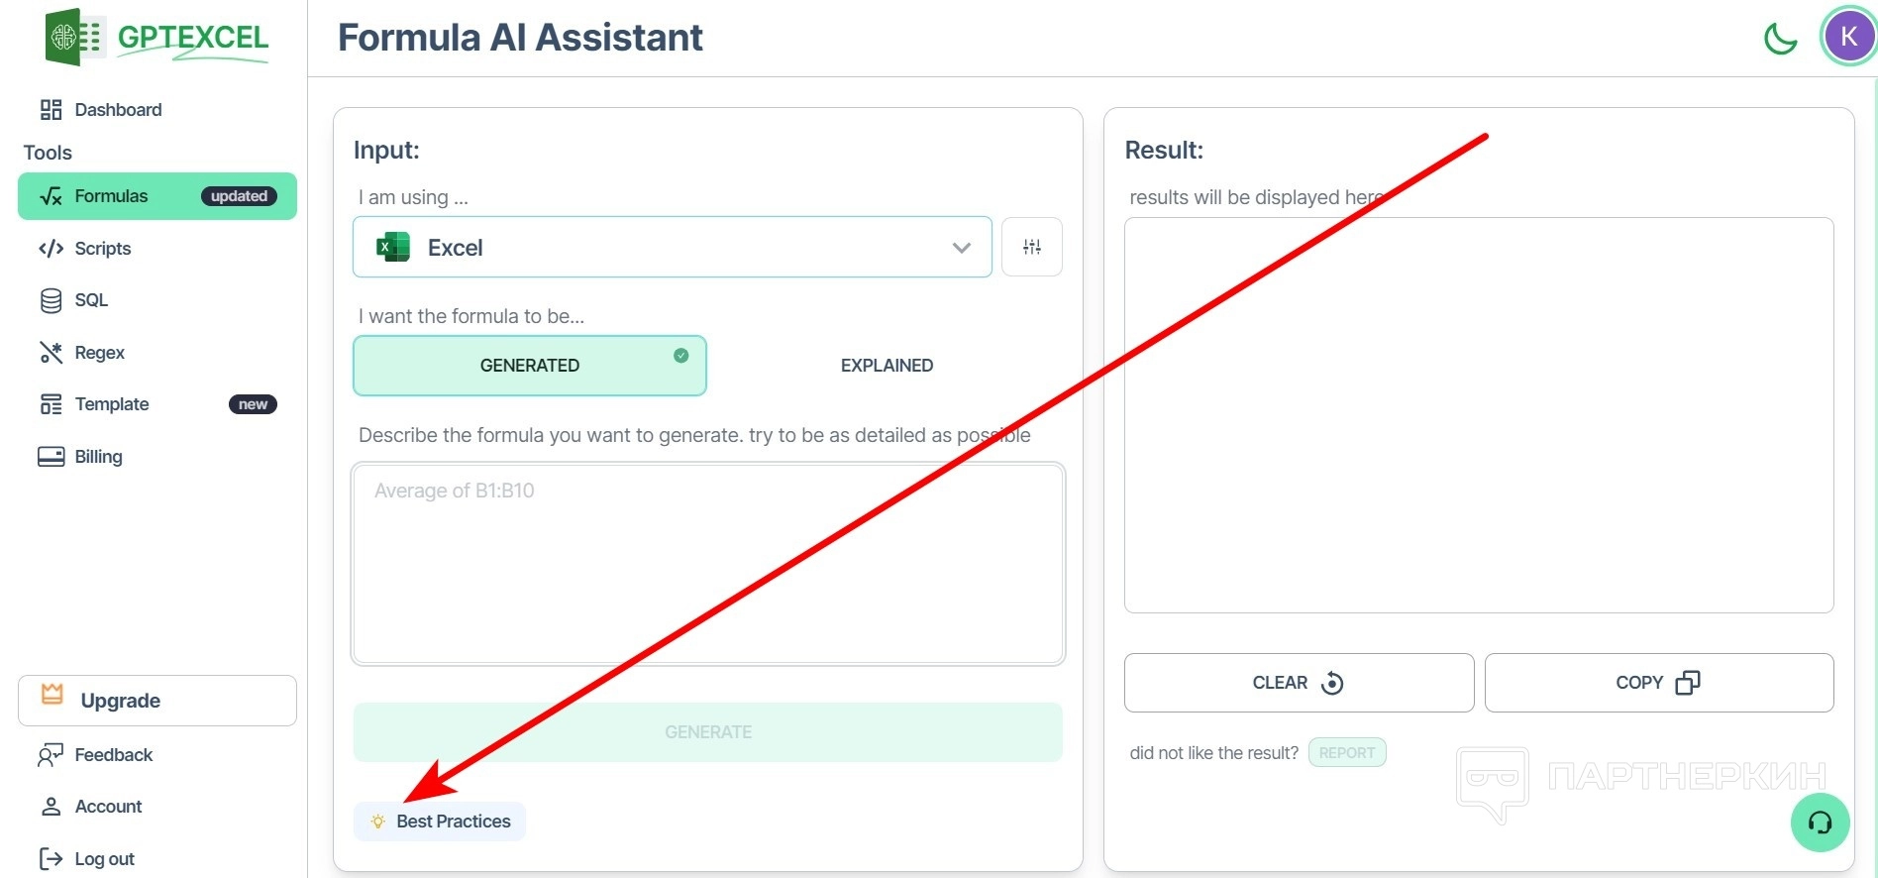Open the Template menu item
This screenshot has width=1878, height=878.
112,404
